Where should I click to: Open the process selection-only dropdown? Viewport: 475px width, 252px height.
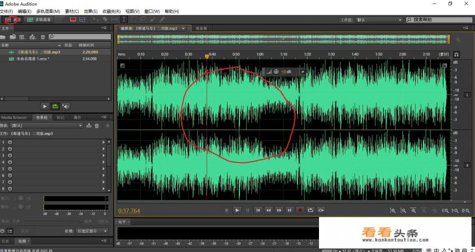[93, 231]
